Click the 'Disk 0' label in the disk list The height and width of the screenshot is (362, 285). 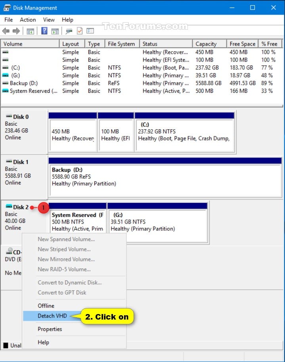pos(21,117)
